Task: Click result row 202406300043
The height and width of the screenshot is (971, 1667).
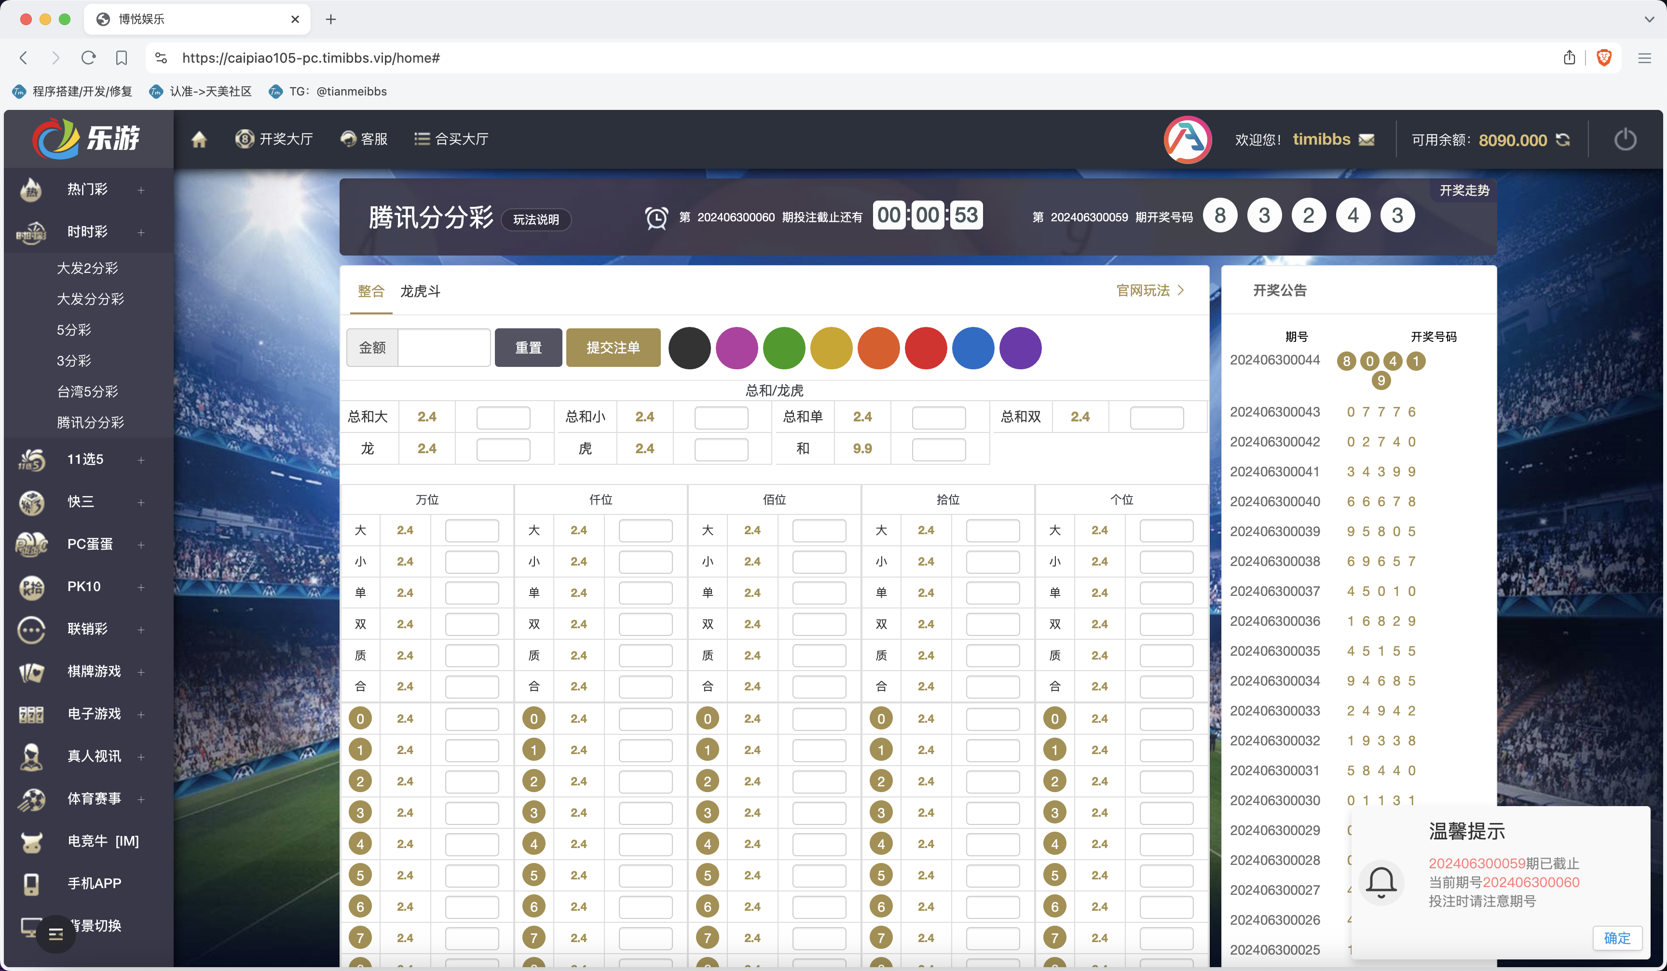Action: [x=1323, y=412]
